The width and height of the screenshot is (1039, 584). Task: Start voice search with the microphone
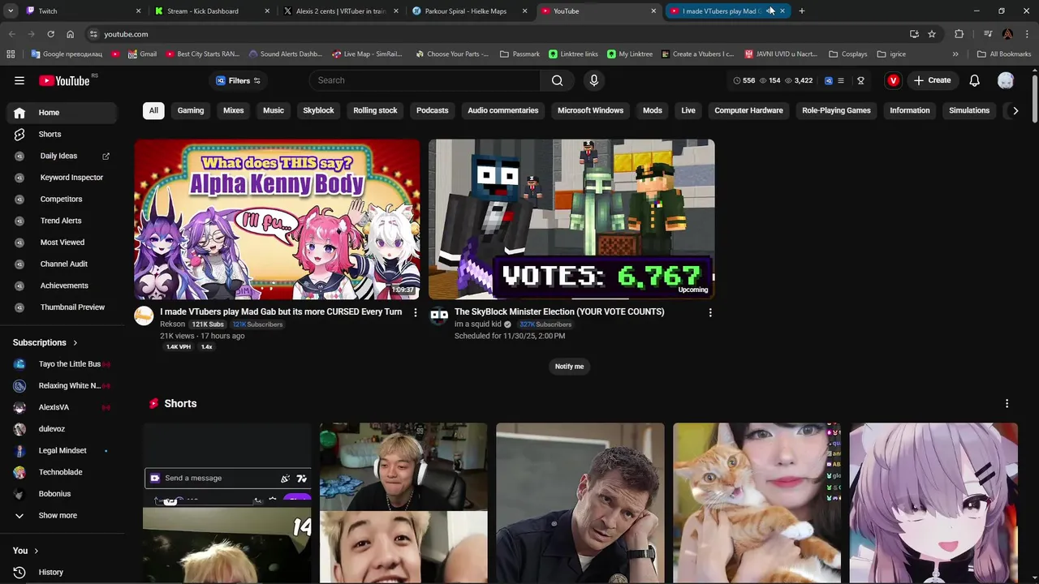pyautogui.click(x=594, y=80)
